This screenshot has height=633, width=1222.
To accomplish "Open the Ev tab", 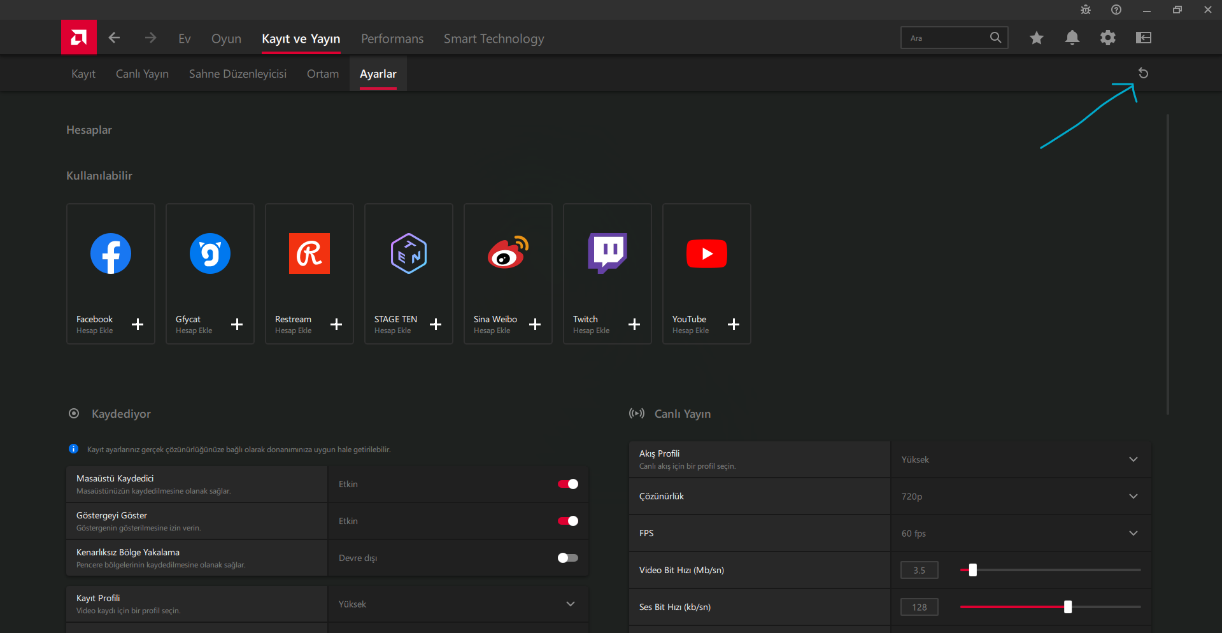I will click(185, 39).
